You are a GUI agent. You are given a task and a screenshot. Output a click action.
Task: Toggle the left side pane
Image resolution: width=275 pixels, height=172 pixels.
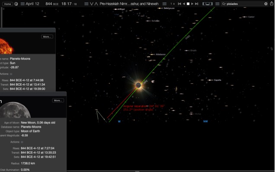click(204, 4)
